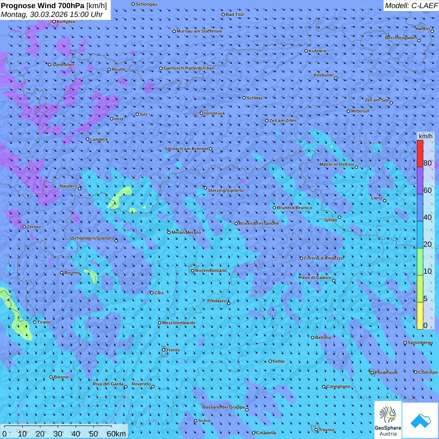Click the 'Prognose Wind 700hPa [km/h]' title
439x439 pixels.
pos(54,6)
